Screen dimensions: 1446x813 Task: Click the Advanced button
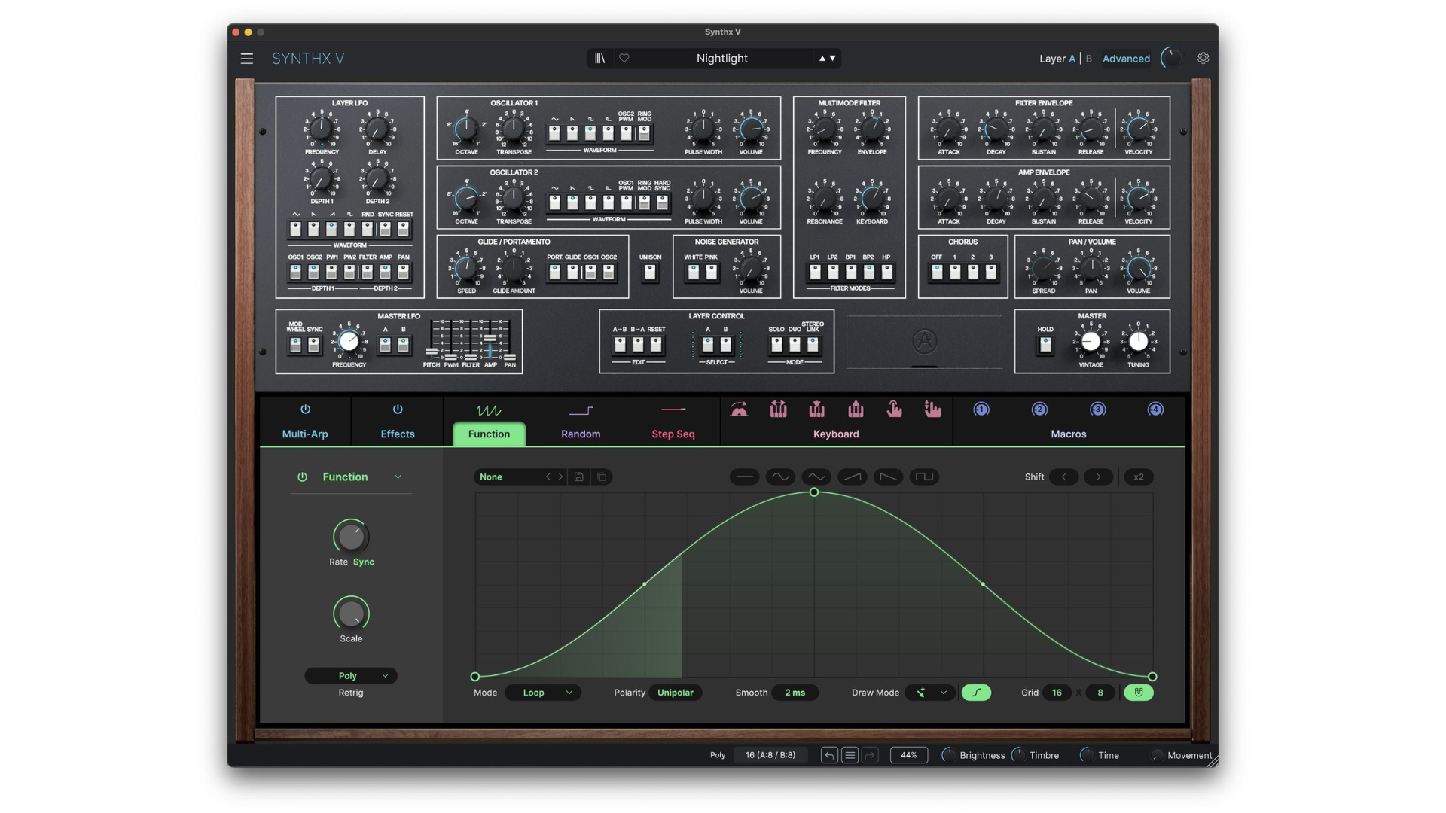1126,59
